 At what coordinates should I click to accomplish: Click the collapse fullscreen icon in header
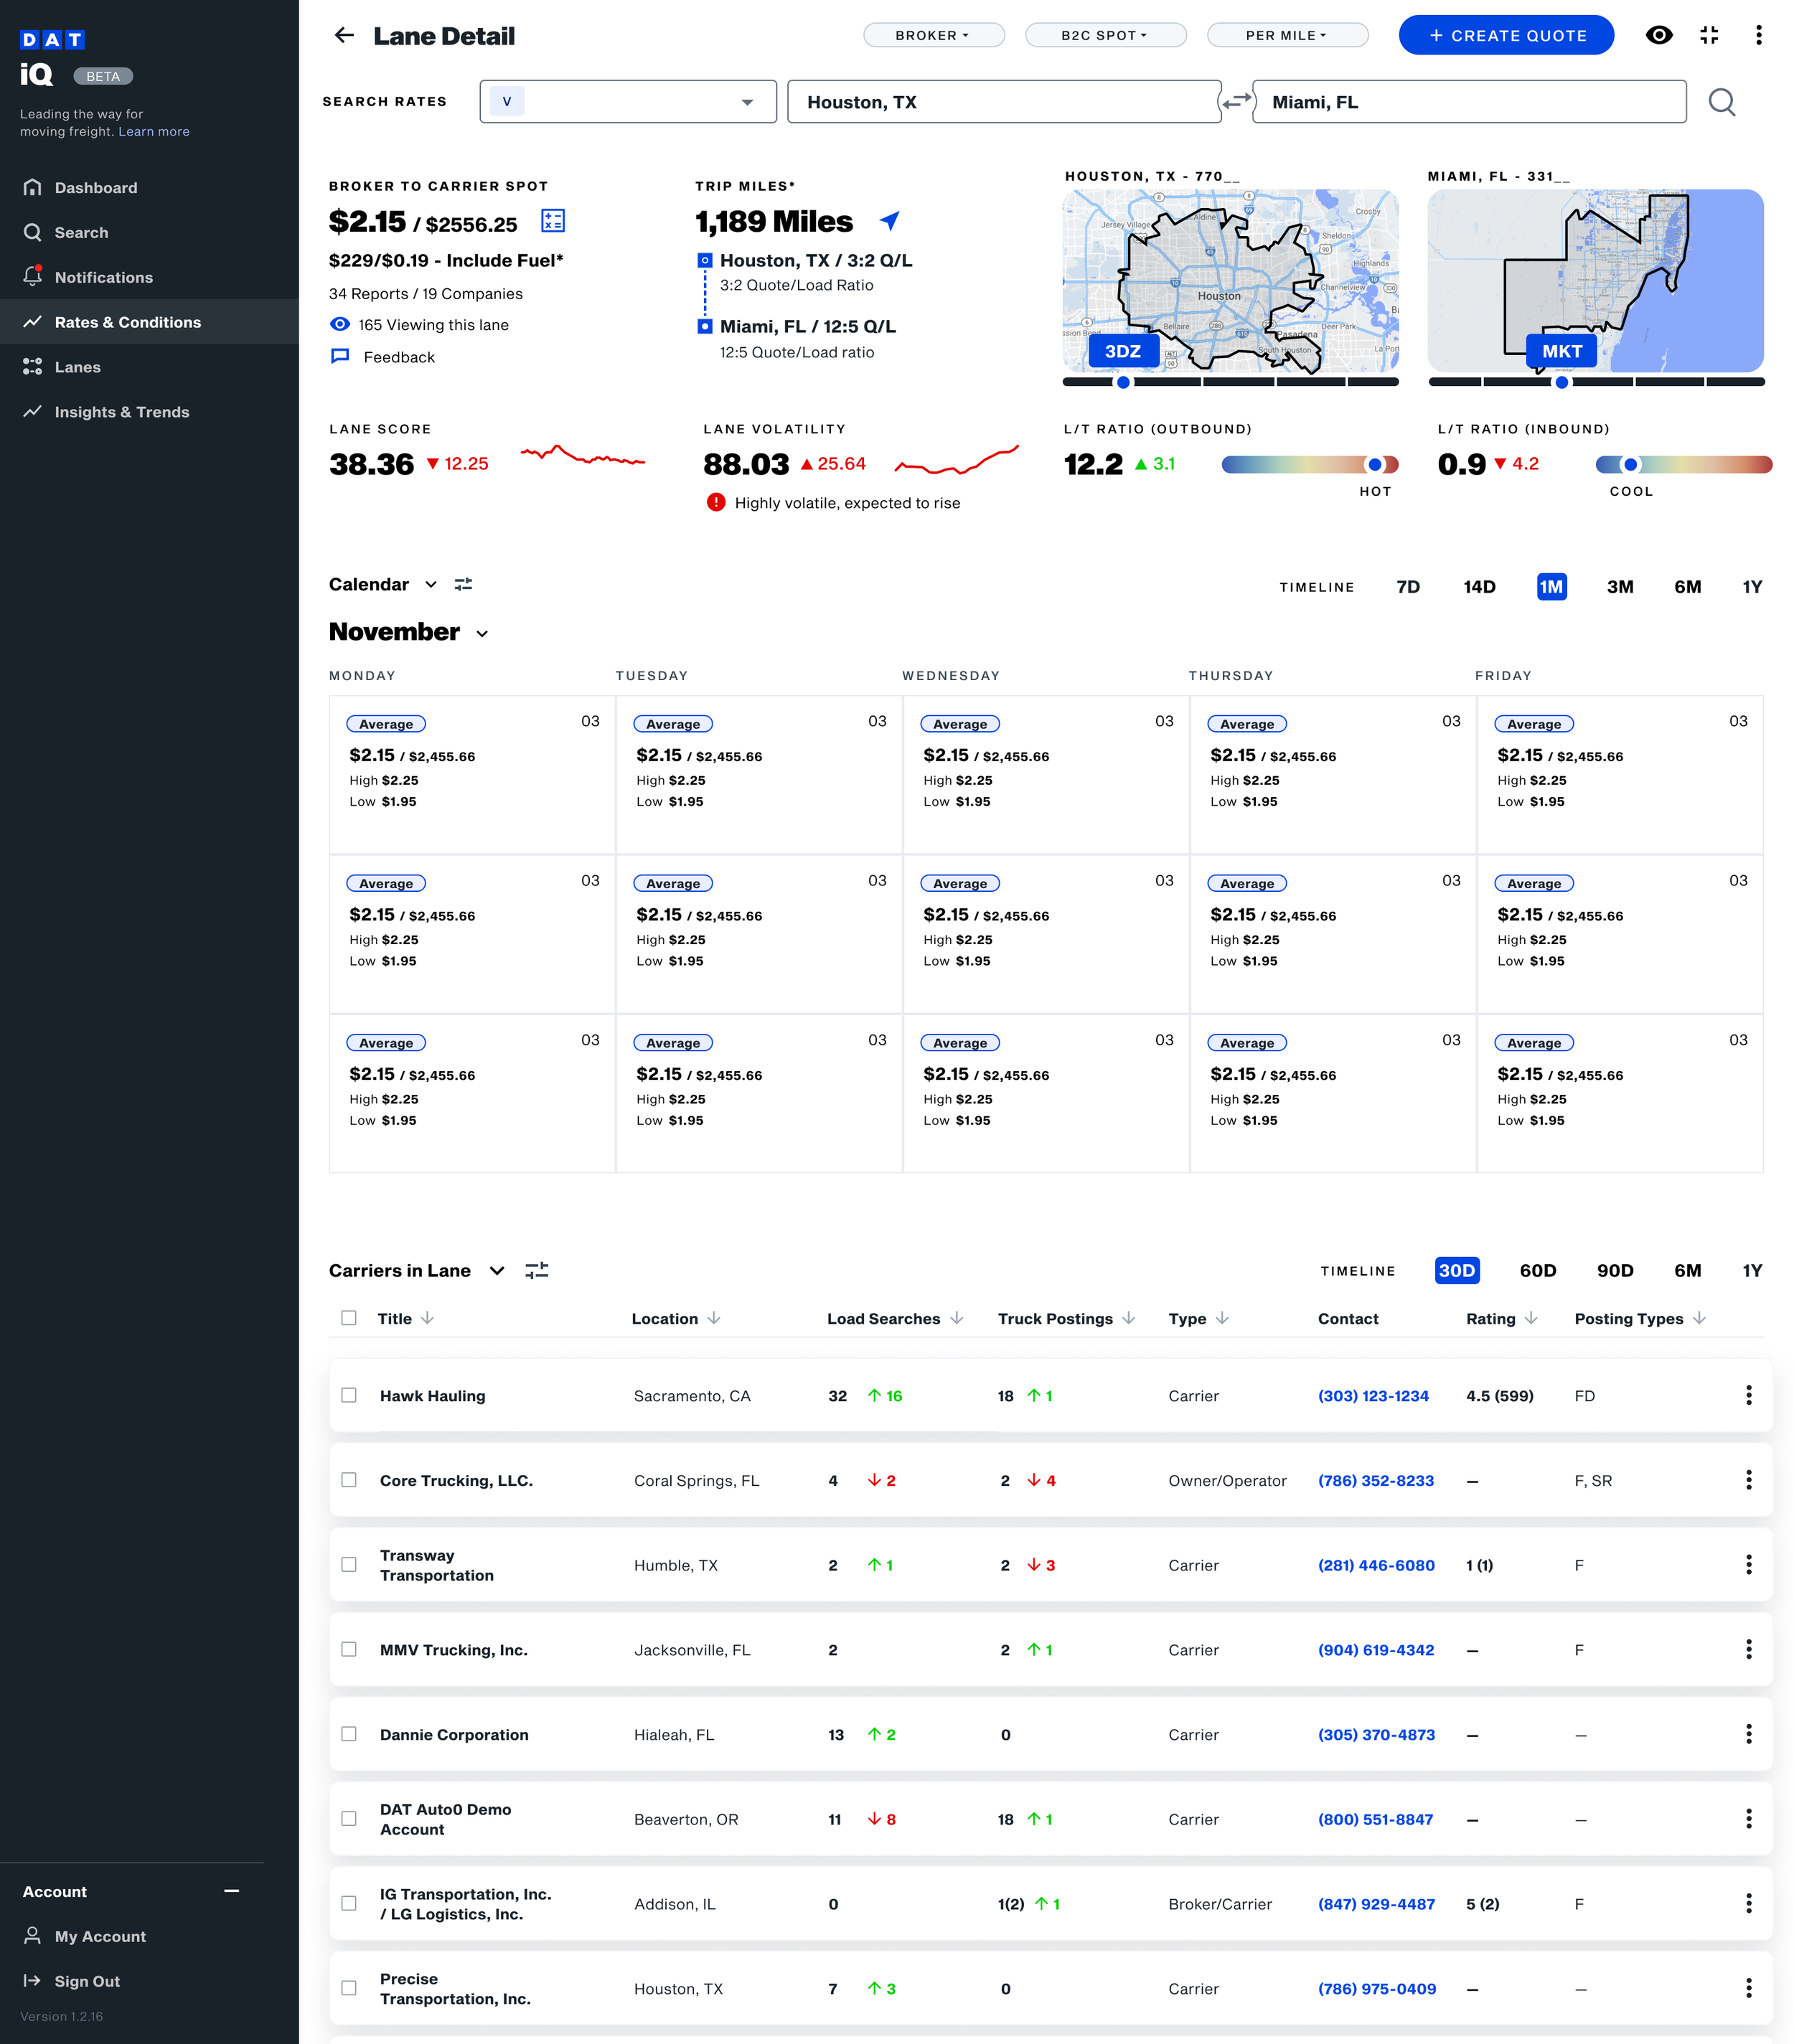(x=1708, y=36)
